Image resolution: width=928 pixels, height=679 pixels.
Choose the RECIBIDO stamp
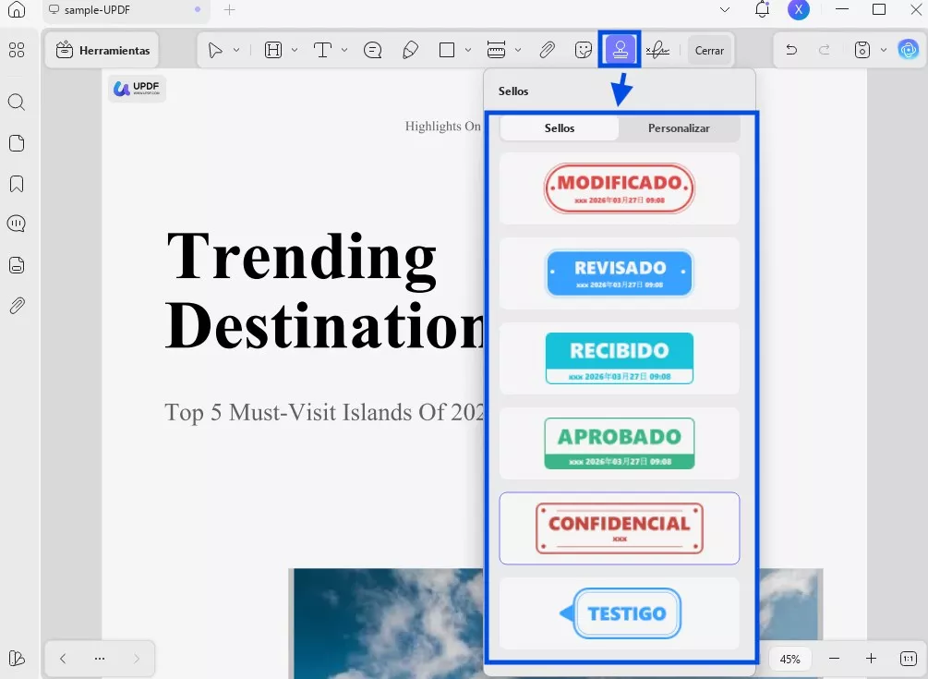coord(619,358)
